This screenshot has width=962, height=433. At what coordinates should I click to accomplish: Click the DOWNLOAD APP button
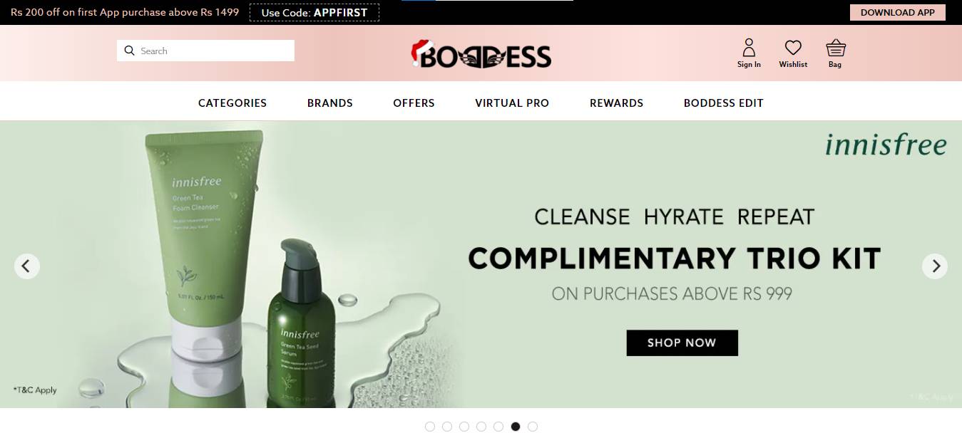[898, 12]
